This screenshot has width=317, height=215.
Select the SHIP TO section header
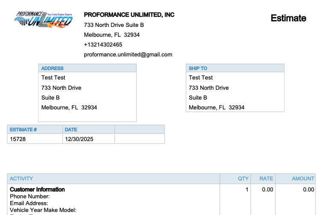click(198, 68)
